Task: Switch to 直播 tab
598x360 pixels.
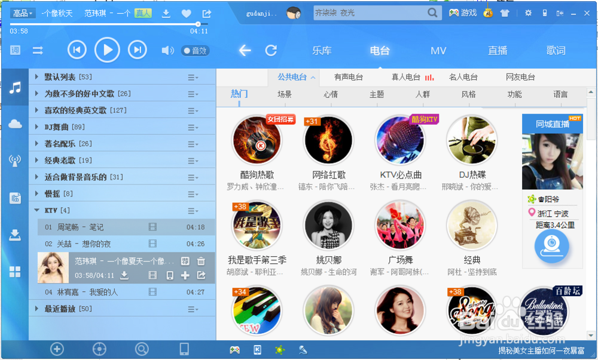Action: [498, 51]
